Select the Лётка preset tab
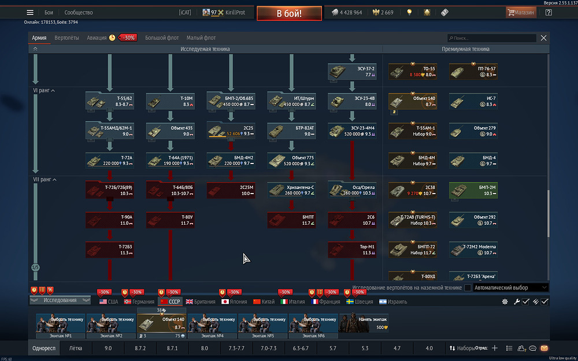Image resolution: width=578 pixels, height=361 pixels. (x=76, y=348)
